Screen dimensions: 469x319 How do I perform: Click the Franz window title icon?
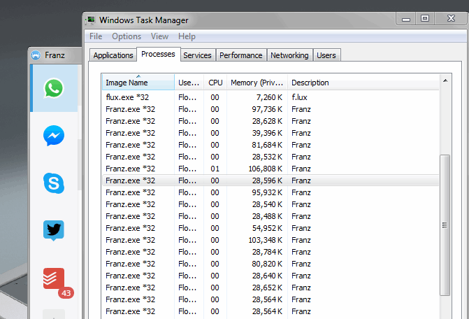pyautogui.click(x=36, y=55)
